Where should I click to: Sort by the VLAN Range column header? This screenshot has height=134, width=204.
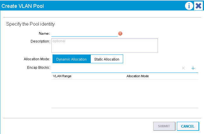pos(62,76)
